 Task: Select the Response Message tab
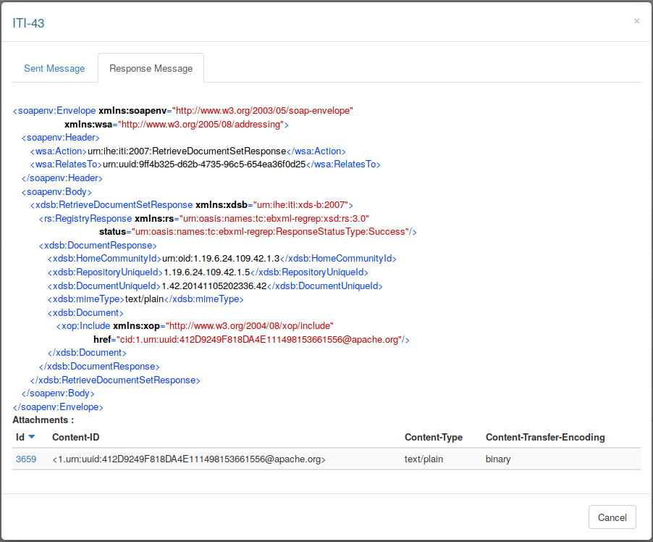click(151, 68)
